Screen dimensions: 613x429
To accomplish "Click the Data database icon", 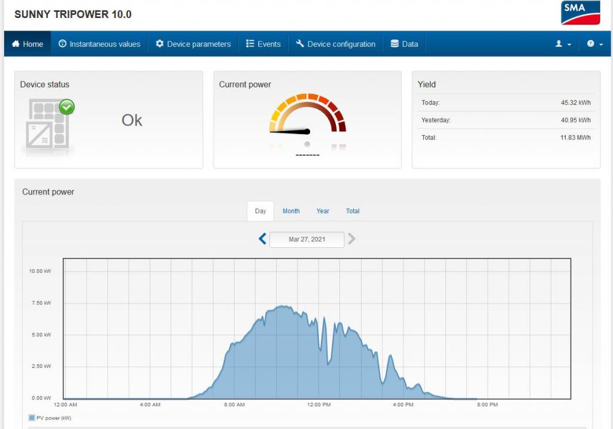I will click(395, 44).
